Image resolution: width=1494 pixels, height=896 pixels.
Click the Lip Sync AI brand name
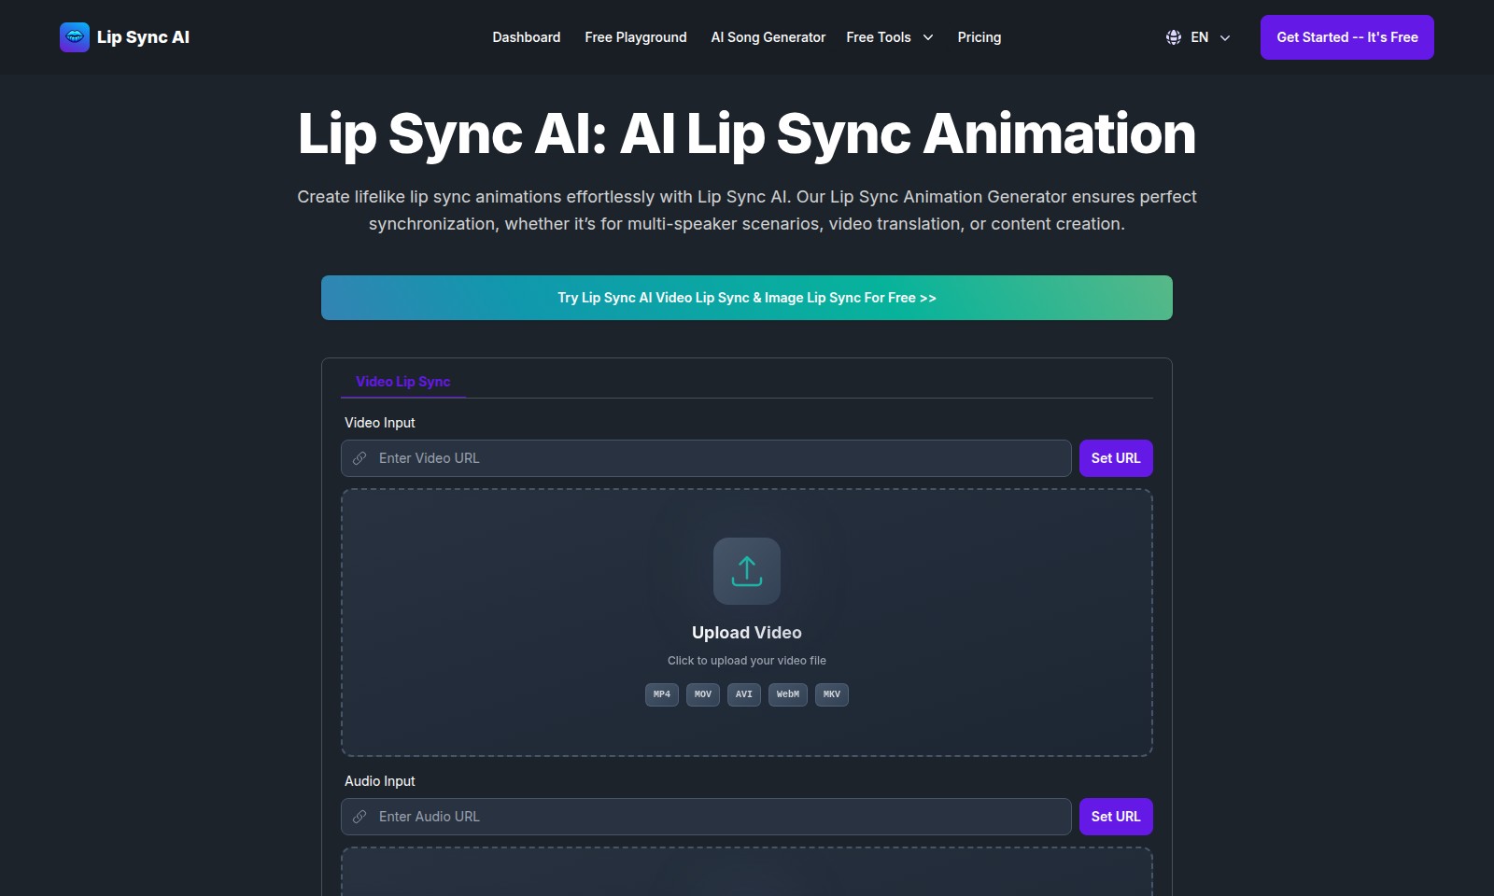coord(143,37)
